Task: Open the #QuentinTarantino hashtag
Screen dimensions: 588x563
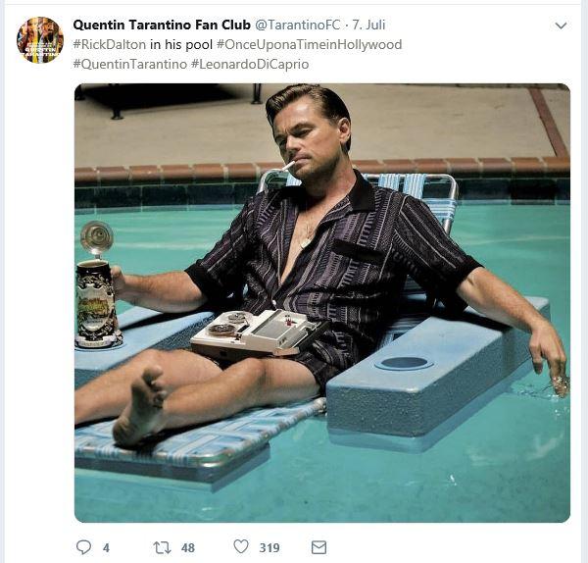Action: pyautogui.click(x=129, y=64)
